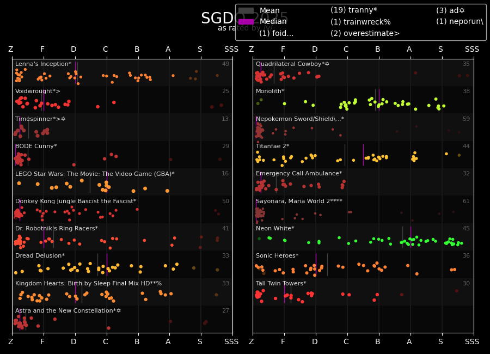Screen dimensions: 490x354
Task: Click the 'LEGO Star Wars: The Movie' row title
Action: [x=95, y=174]
